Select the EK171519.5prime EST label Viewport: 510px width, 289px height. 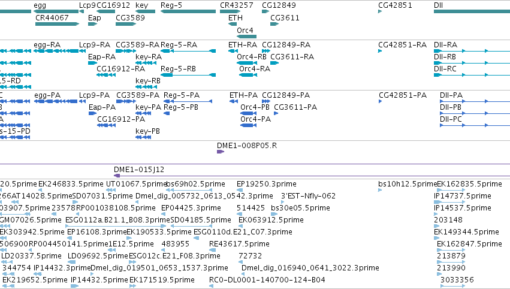(x=162, y=280)
